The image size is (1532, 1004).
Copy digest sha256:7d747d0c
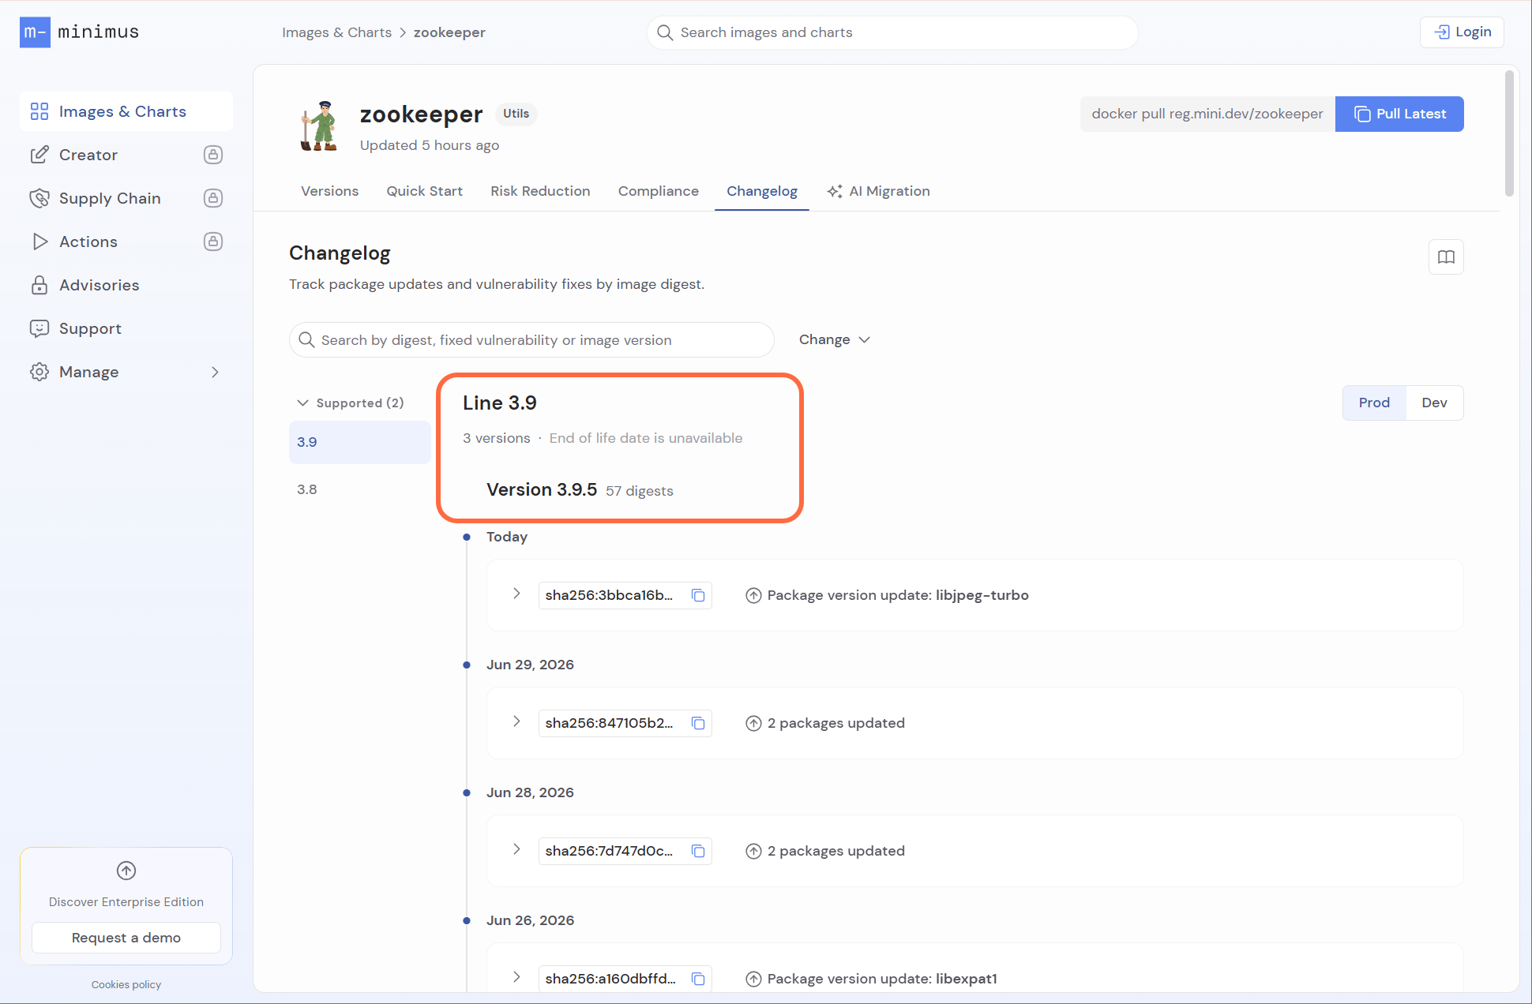click(698, 851)
